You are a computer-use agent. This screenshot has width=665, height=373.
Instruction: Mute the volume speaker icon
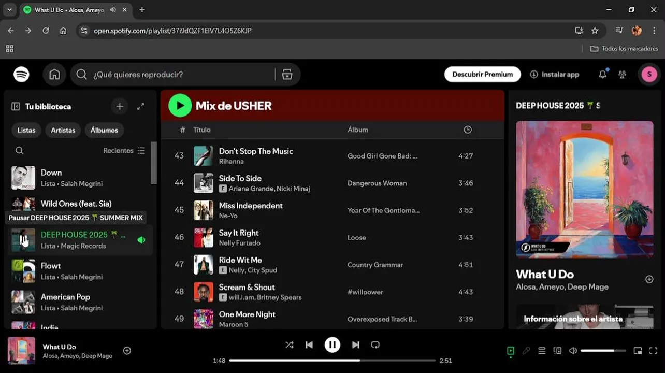tap(573, 351)
